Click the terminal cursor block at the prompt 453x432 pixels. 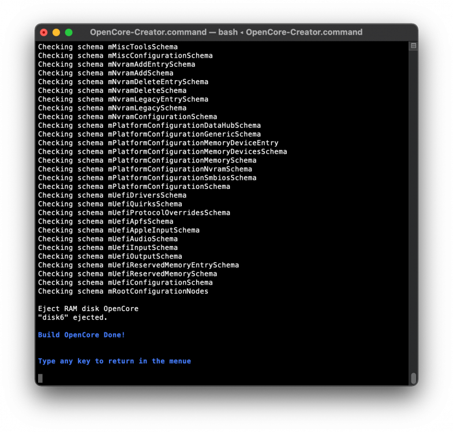tap(40, 378)
